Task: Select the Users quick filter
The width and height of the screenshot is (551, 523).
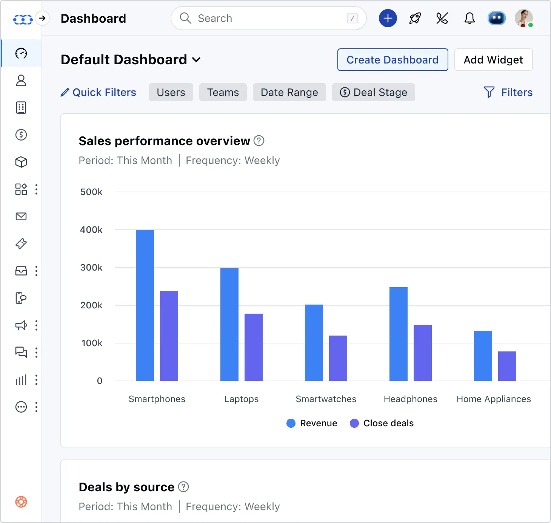Action: 171,92
